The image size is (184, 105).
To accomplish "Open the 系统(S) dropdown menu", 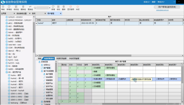I will [147, 2].
